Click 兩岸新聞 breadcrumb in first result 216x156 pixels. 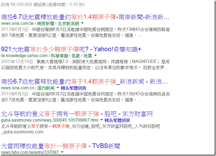[x=46, y=23]
